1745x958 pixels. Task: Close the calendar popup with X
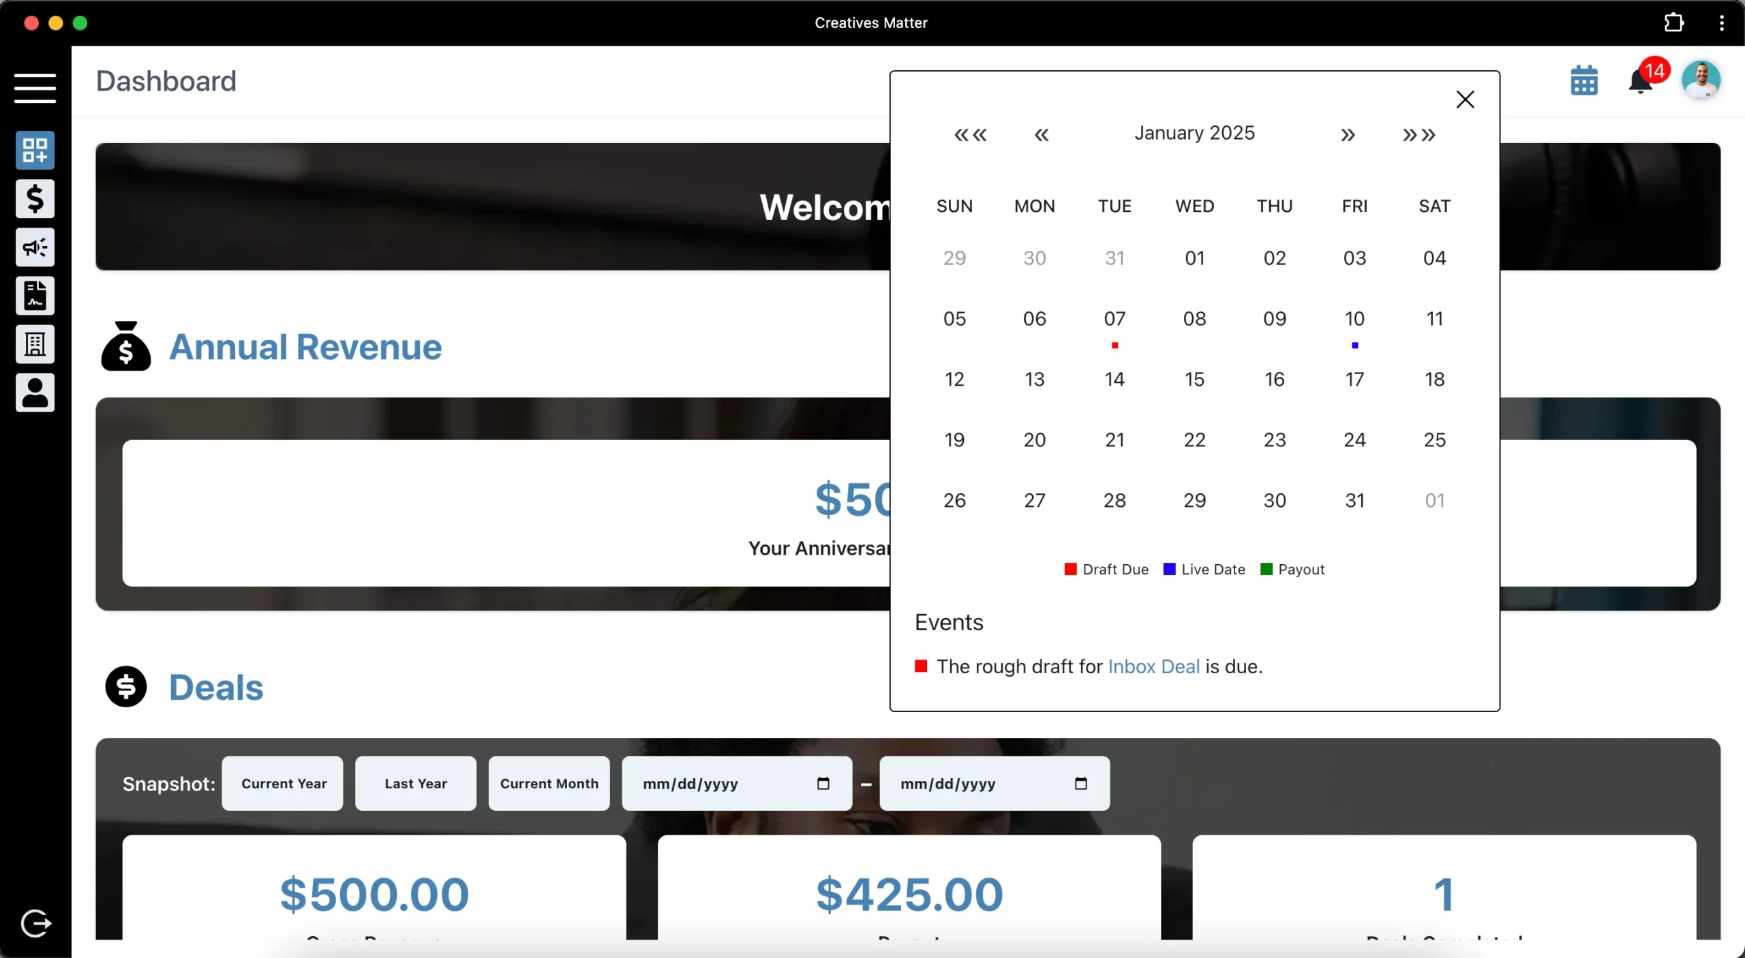coord(1465,99)
